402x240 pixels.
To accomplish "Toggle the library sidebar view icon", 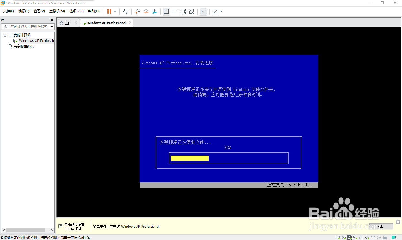I will [166, 11].
